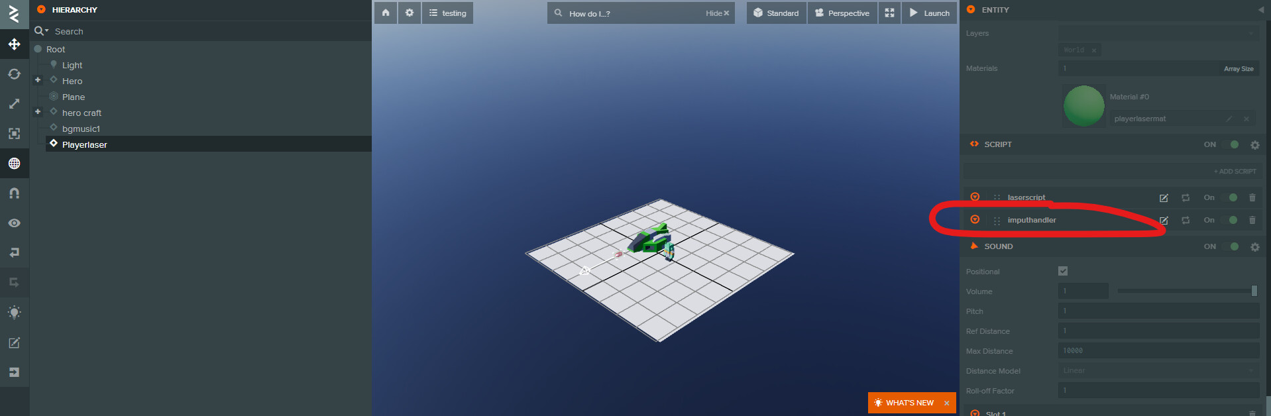This screenshot has width=1271, height=416.
Task: Open the Perspective camera dropdown
Action: coord(842,13)
